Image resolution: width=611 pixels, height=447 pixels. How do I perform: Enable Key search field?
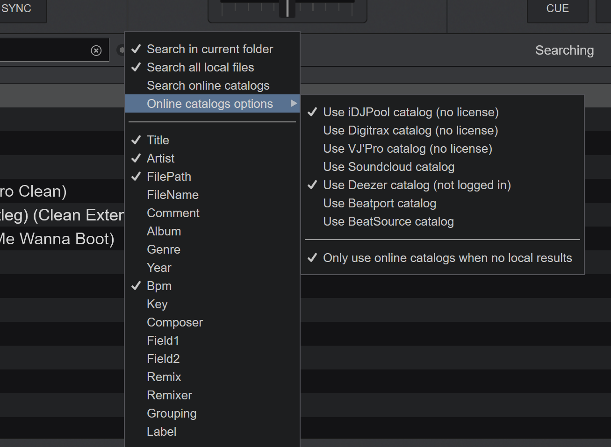tap(212, 304)
